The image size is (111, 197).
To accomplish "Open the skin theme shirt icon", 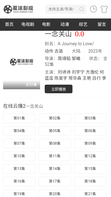I will (104, 9).
